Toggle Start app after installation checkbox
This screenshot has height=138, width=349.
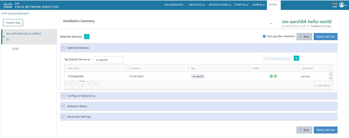[264, 36]
